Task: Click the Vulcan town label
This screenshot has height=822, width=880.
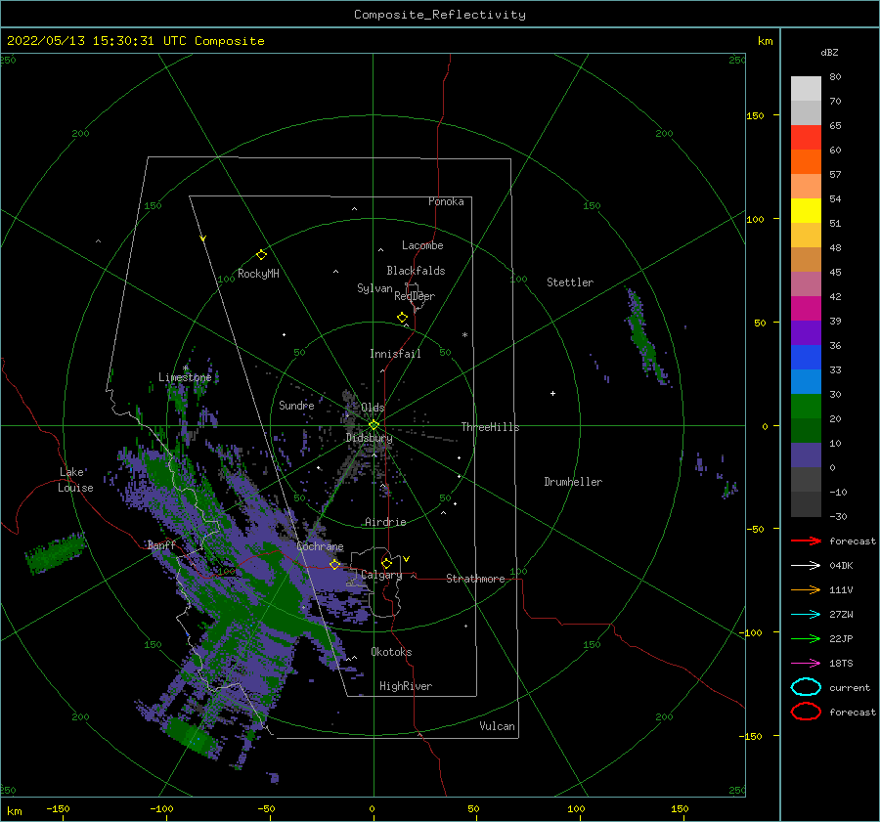Action: tap(498, 726)
